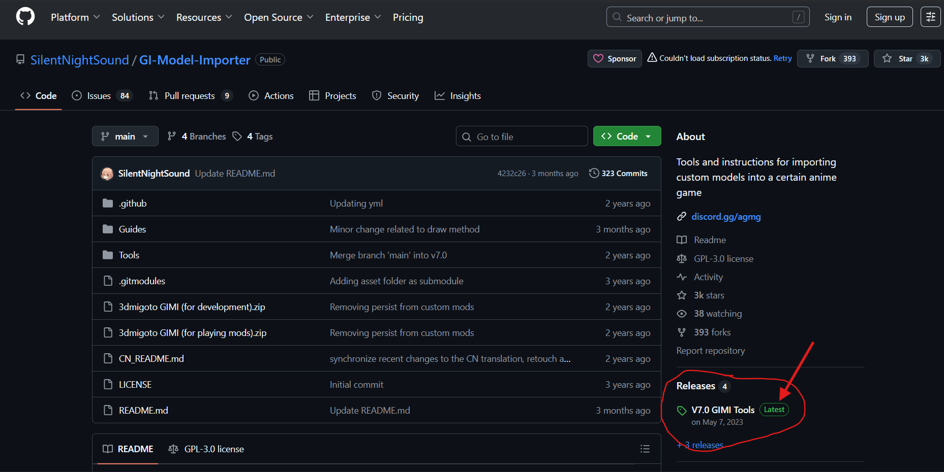Click the search magnifier icon in header

tap(617, 17)
